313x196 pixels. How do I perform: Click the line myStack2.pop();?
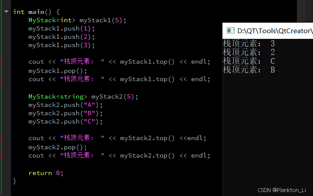58,148
